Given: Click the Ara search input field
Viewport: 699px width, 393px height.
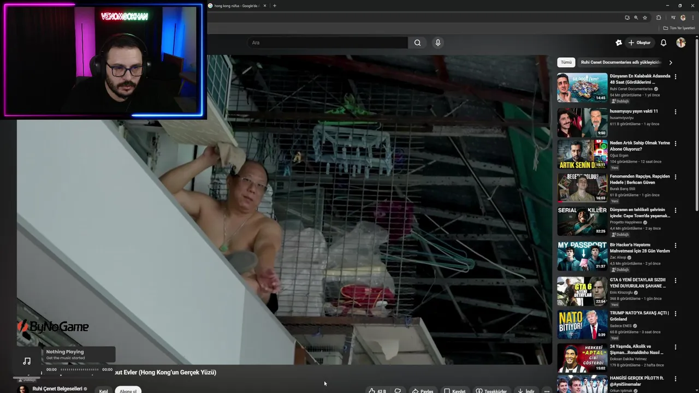Looking at the screenshot, I should coord(328,43).
